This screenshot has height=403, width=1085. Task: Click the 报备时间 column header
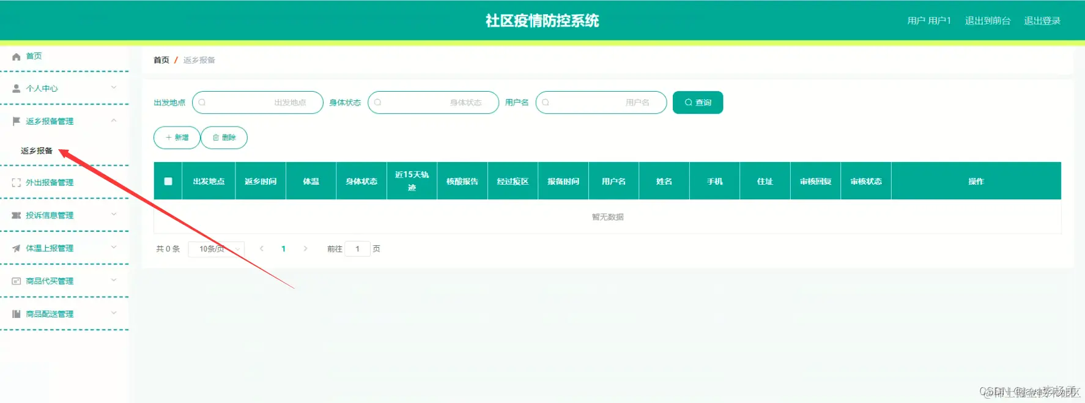(563, 181)
